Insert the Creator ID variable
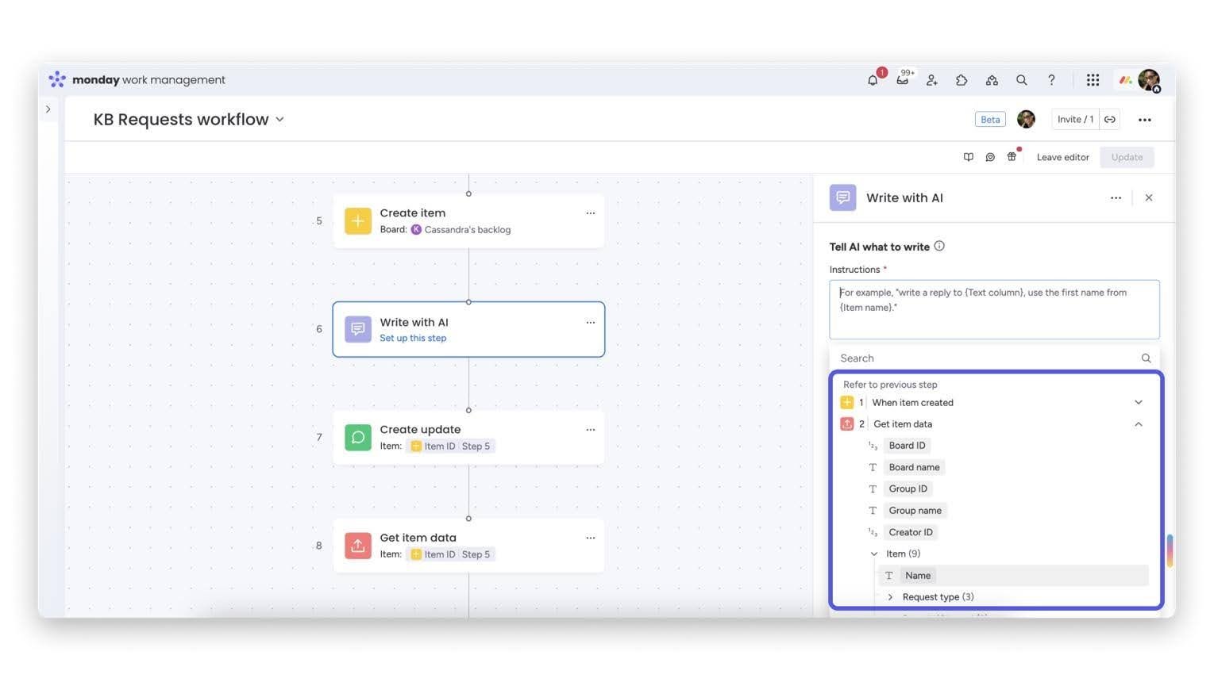The width and height of the screenshot is (1214, 682). click(x=910, y=533)
